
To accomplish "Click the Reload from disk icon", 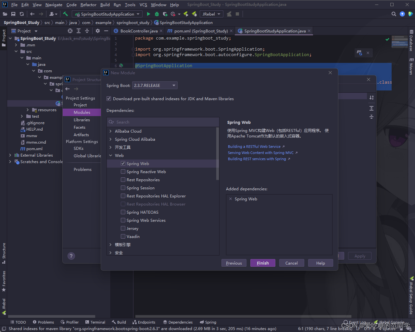I will [22, 14].
